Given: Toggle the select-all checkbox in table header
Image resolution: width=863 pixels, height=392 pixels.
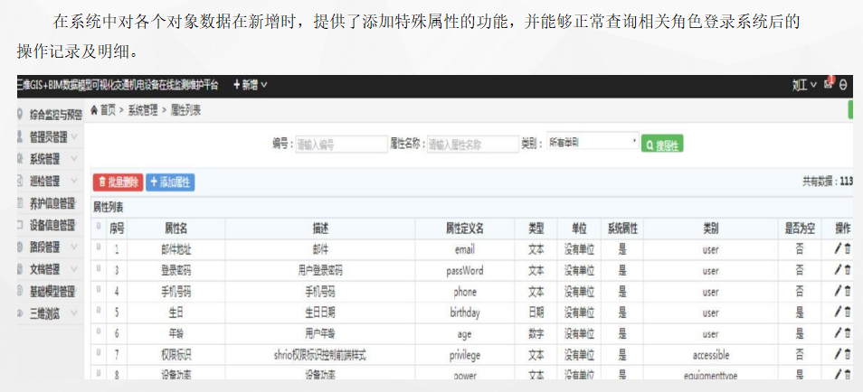Looking at the screenshot, I should (99, 226).
